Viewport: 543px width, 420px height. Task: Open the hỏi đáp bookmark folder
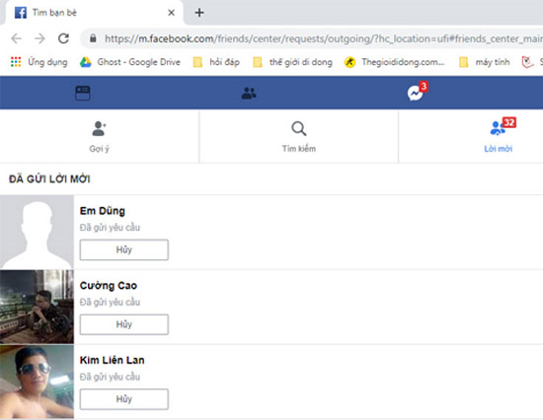216,62
